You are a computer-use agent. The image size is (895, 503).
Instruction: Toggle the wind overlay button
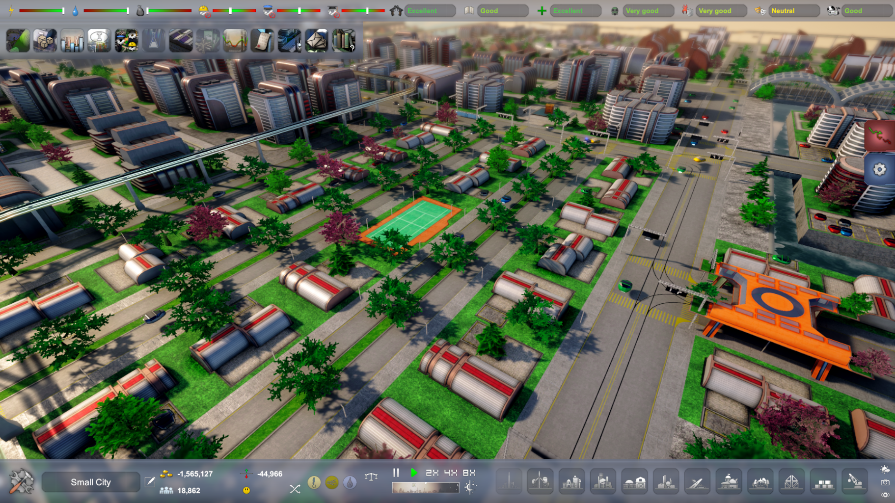(x=332, y=482)
